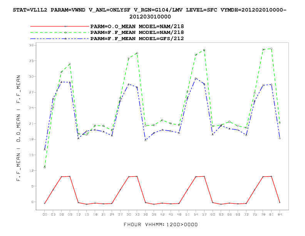
Task: Click blue GFS data point at hour 54
Action: (196, 78)
